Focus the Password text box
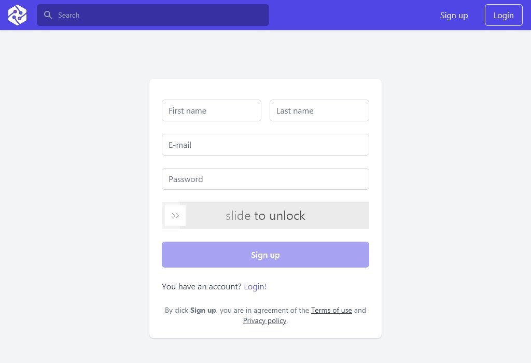531x363 pixels. coord(265,179)
